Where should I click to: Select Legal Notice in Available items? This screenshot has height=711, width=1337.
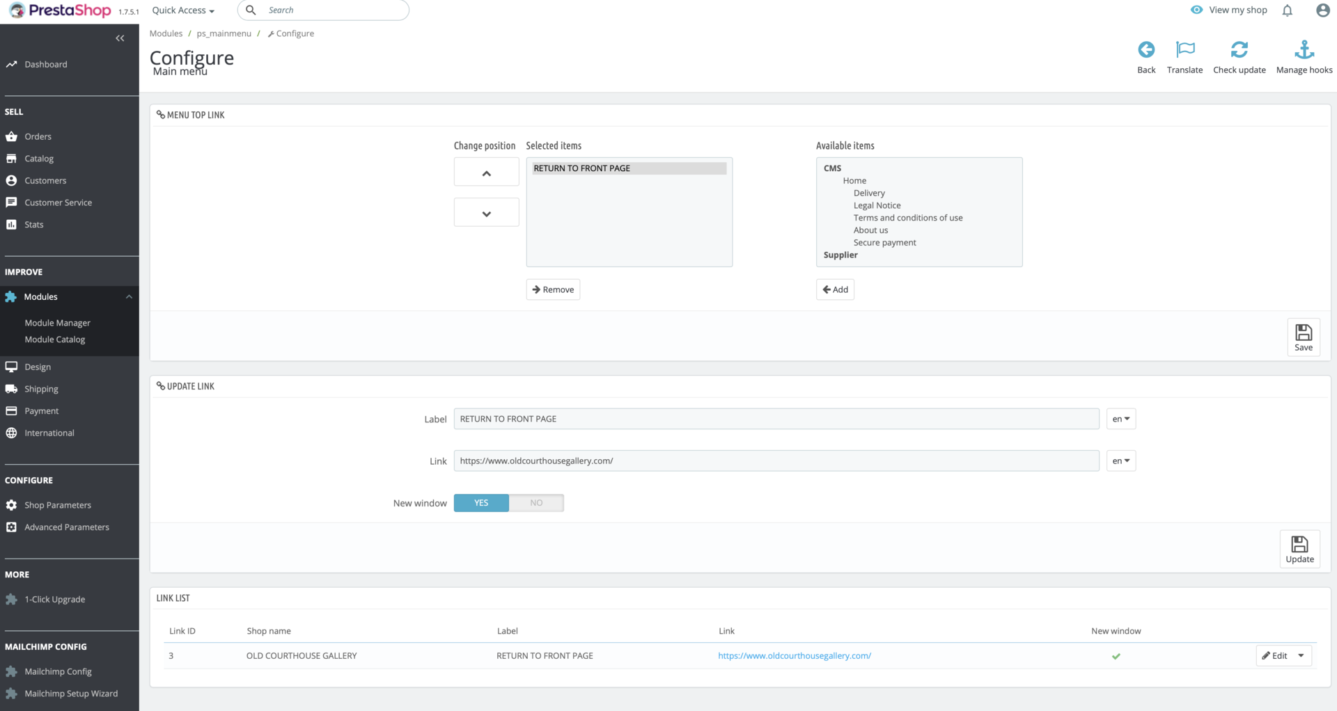point(877,205)
